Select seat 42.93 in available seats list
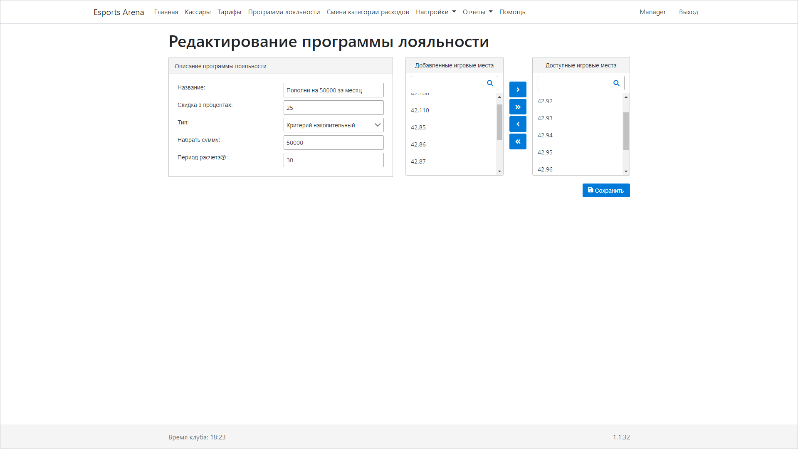The height and width of the screenshot is (449, 798). point(545,118)
